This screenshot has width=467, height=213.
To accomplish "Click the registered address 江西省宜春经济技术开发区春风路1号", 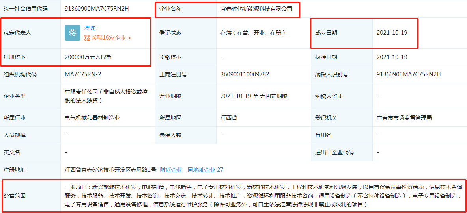I will click(110, 170).
